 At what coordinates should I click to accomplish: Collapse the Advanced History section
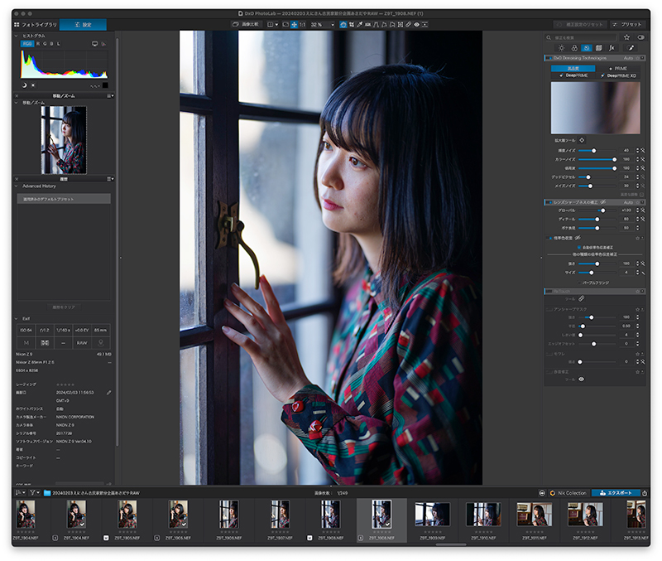coord(17,186)
